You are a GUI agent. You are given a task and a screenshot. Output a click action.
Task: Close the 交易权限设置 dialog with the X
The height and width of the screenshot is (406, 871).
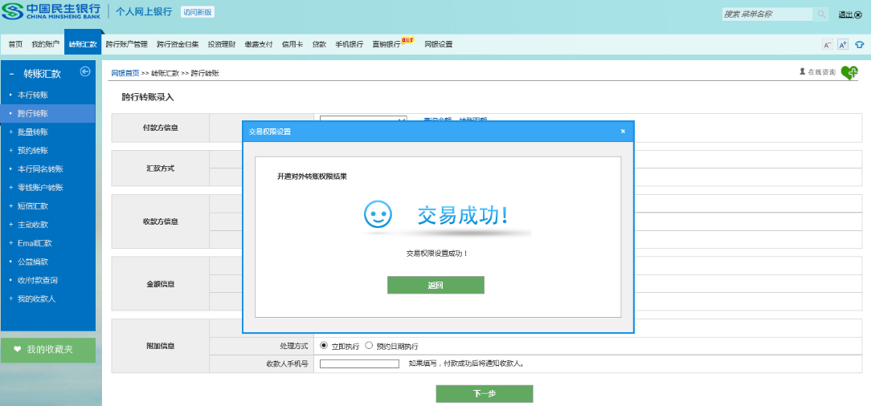click(623, 131)
